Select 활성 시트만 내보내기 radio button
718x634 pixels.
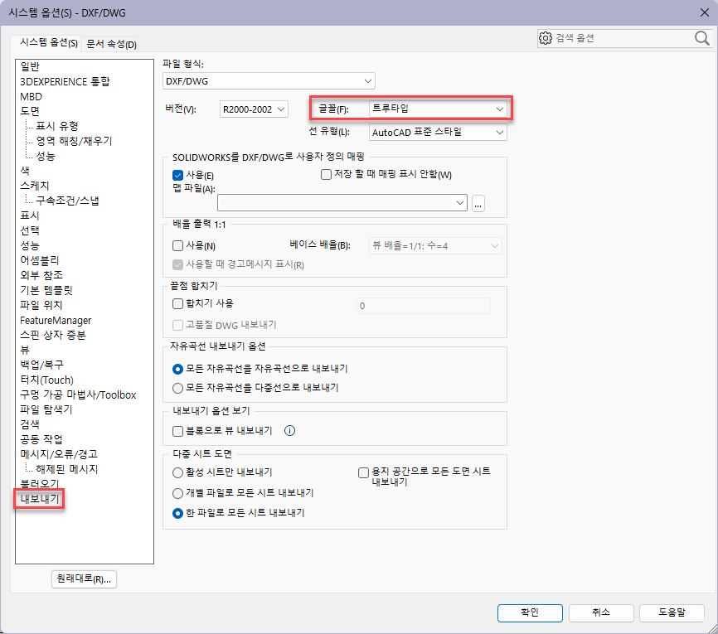tap(177, 472)
